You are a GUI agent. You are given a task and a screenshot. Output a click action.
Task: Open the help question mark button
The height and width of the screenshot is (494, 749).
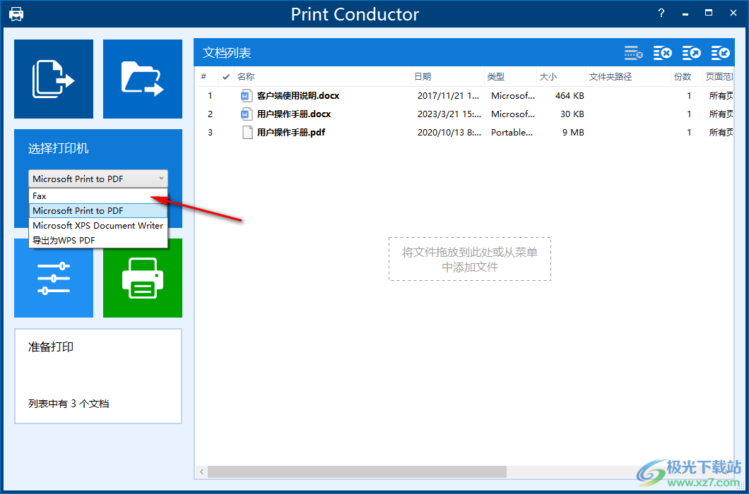[661, 13]
